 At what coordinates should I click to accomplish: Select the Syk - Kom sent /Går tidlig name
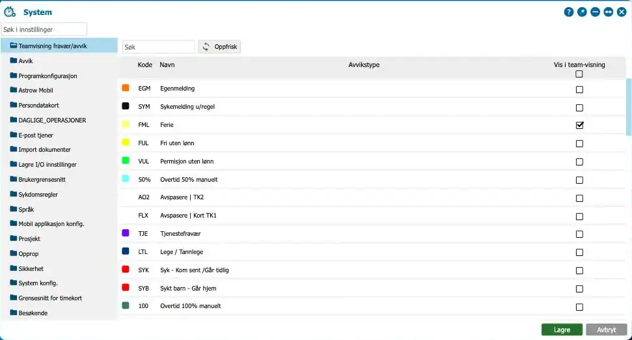pos(194,270)
